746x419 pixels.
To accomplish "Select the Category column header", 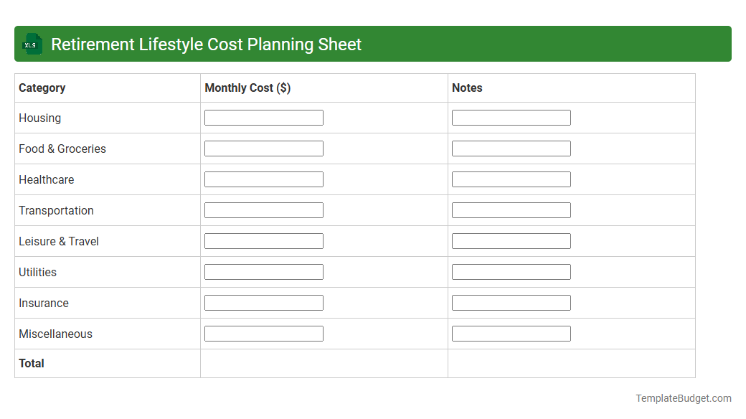I will (42, 88).
